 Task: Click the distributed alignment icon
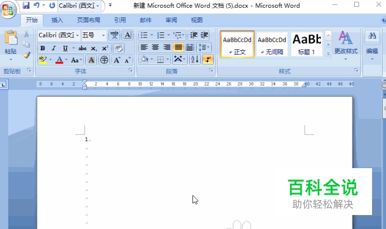[190, 47]
